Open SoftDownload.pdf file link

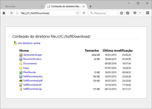[33, 81]
